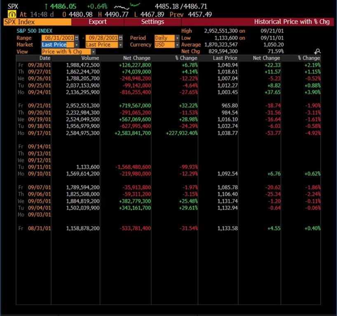The height and width of the screenshot is (316, 337).
Task: Click the intraday sparkline chart thumbnail
Action: coord(127,6)
